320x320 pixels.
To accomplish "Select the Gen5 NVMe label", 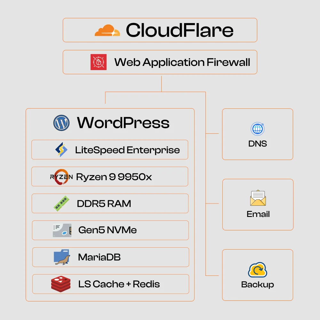I will 107,230.
